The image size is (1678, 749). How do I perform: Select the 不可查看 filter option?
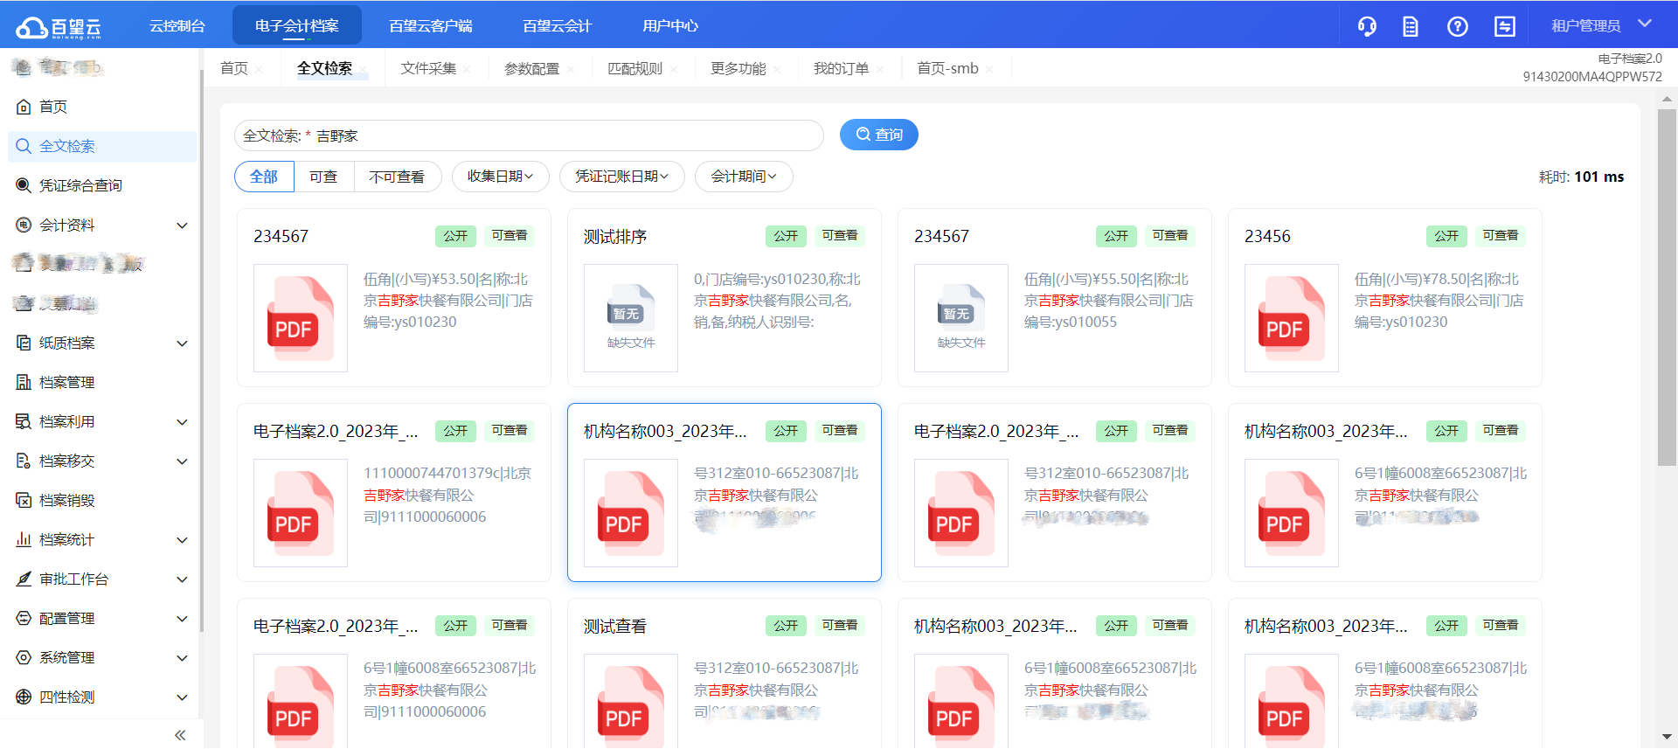coord(397,177)
